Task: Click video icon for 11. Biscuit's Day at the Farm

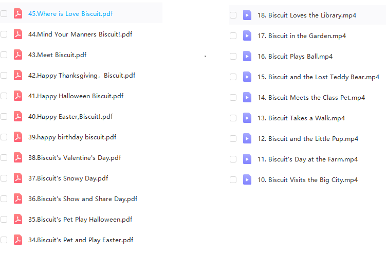Action: 247,159
